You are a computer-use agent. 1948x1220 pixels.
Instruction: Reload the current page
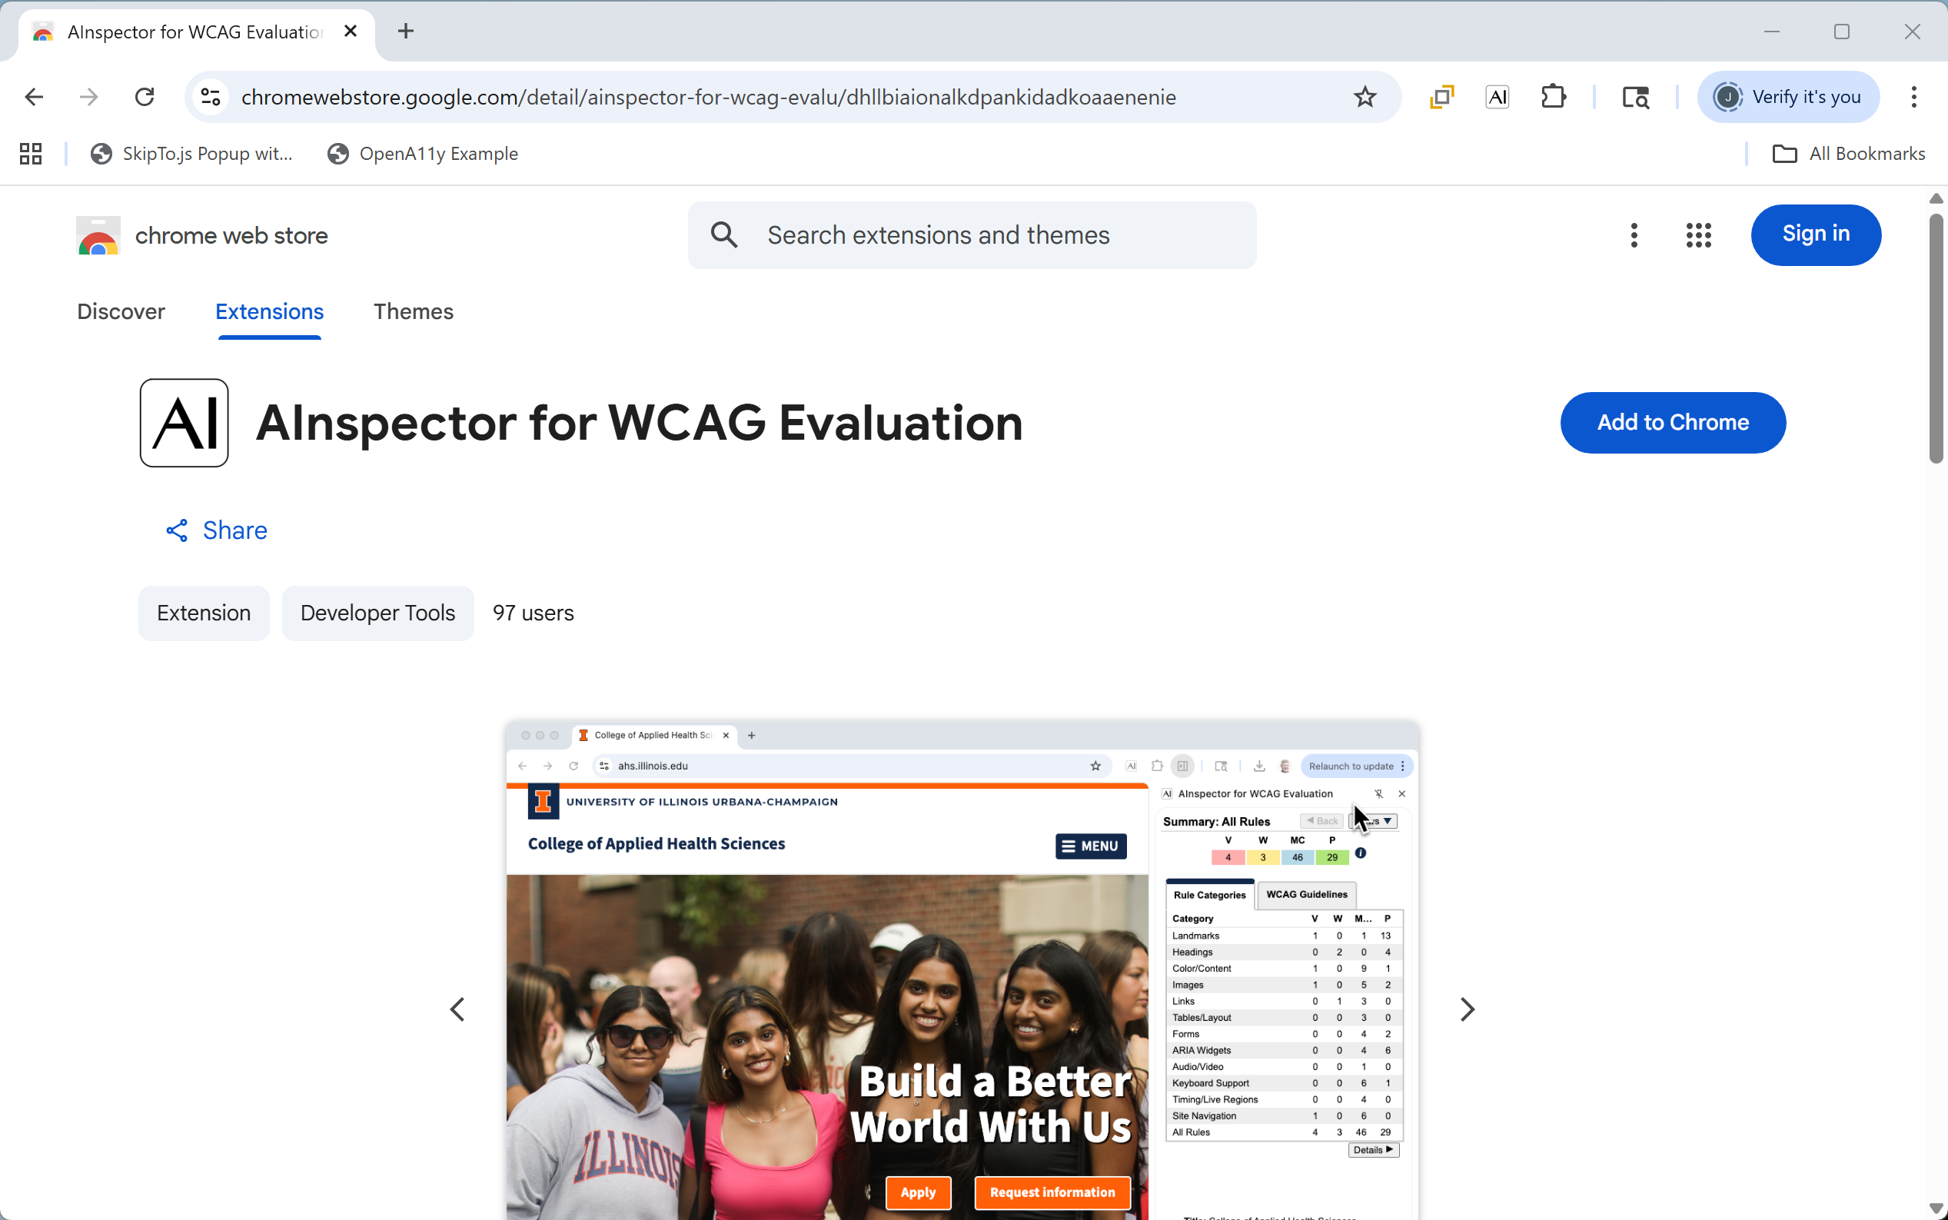pos(145,97)
